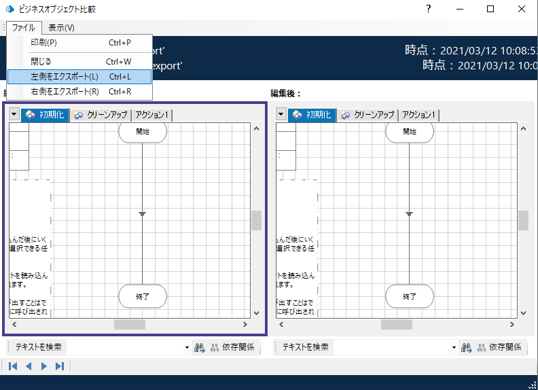Switch to 初期化 tab in left pane
538x390 pixels.
(x=46, y=115)
